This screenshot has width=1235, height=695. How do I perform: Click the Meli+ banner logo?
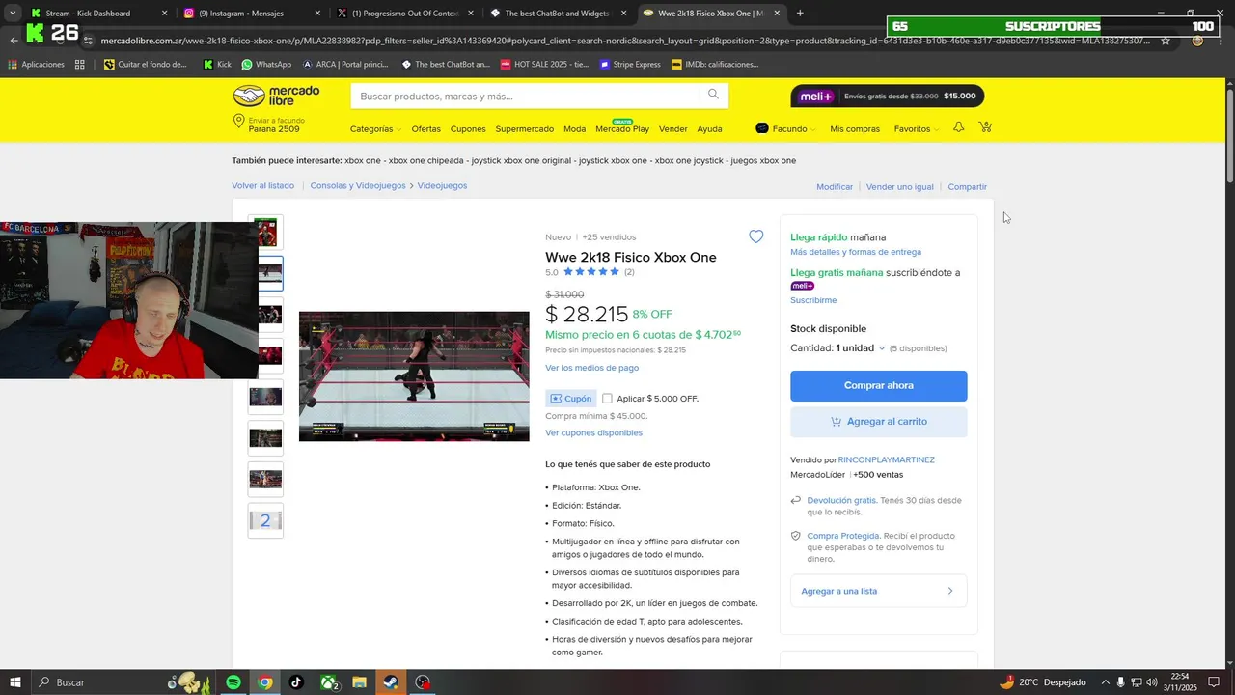pyautogui.click(x=816, y=97)
